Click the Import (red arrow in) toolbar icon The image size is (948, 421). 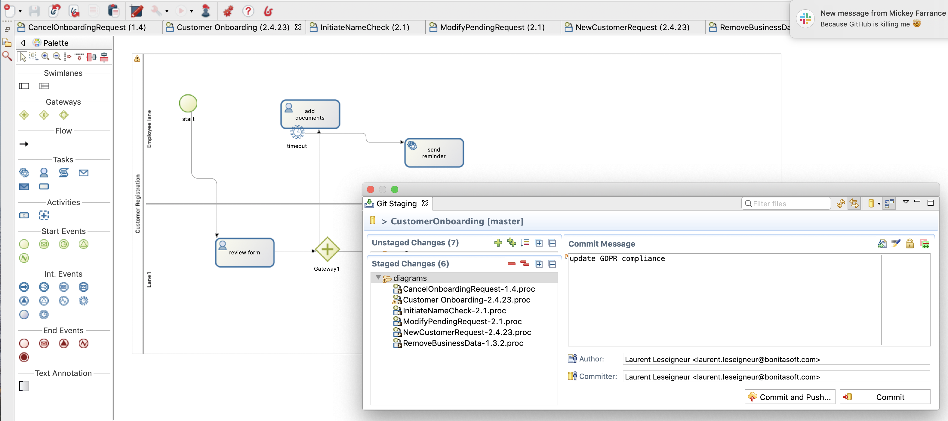pos(54,11)
